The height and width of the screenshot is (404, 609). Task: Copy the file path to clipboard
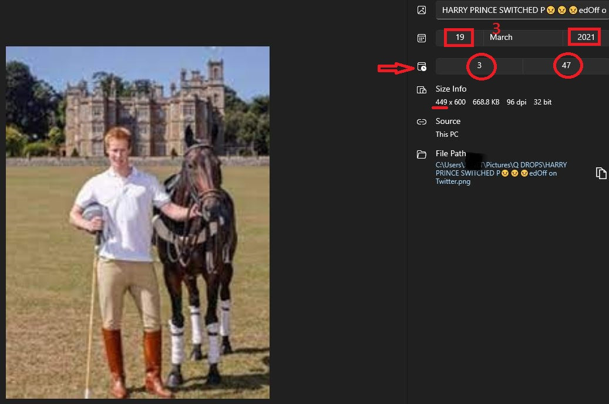click(x=601, y=173)
